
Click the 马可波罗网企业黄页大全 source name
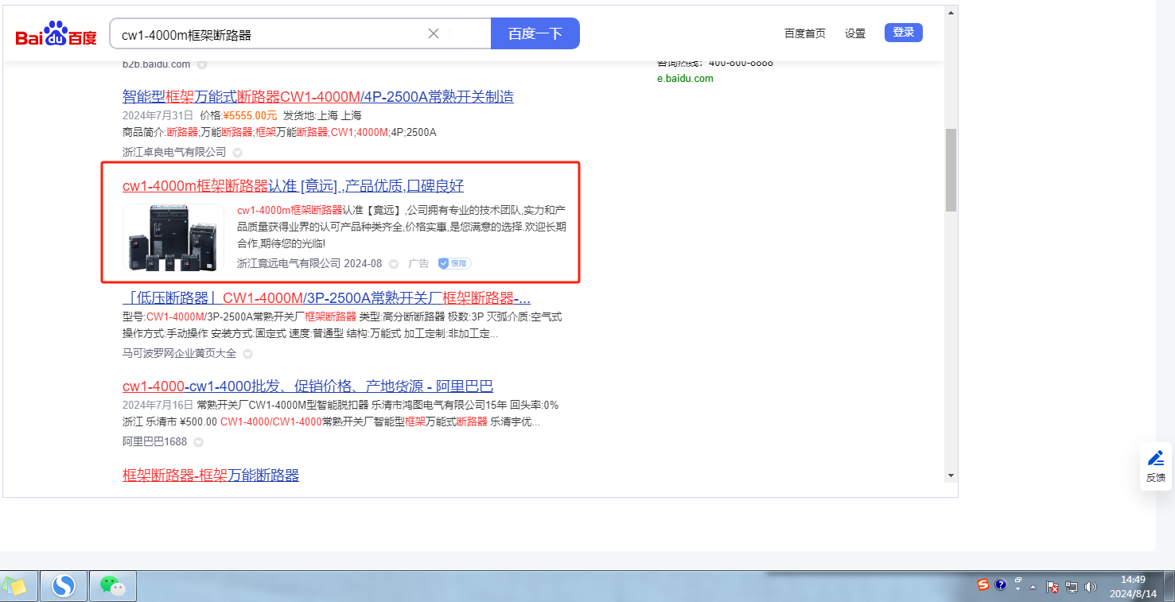pos(180,353)
